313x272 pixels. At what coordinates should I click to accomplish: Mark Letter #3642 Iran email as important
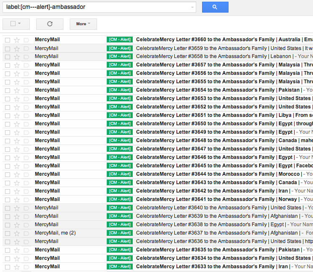tap(26, 191)
